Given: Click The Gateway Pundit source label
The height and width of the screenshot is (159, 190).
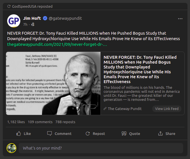Looking at the screenshot, I should [125, 109].
